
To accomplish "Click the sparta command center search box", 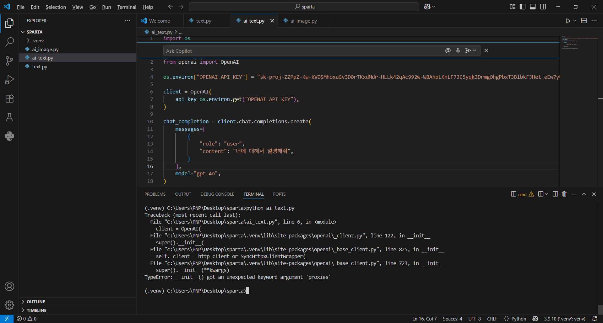I will point(304,7).
